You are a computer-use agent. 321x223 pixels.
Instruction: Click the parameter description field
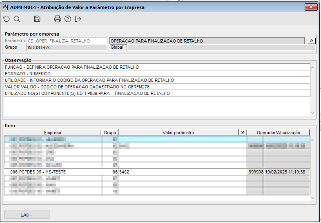point(207,41)
